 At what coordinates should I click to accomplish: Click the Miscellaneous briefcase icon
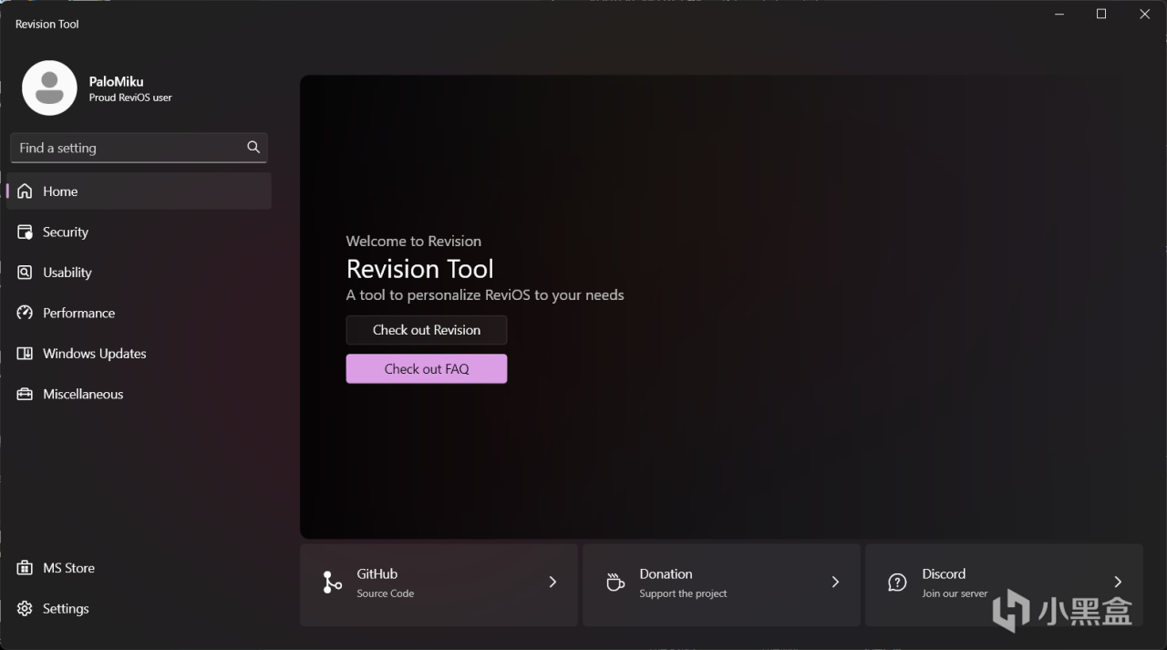click(25, 394)
